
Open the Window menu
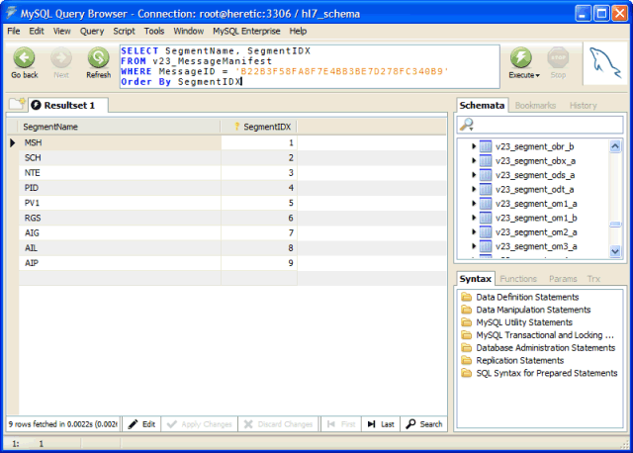(x=189, y=31)
